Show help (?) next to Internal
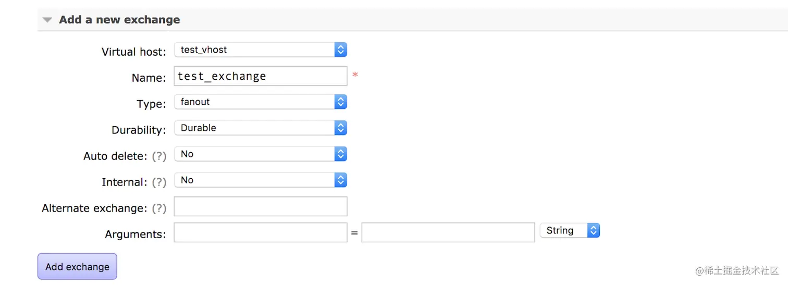788x285 pixels. (x=159, y=182)
